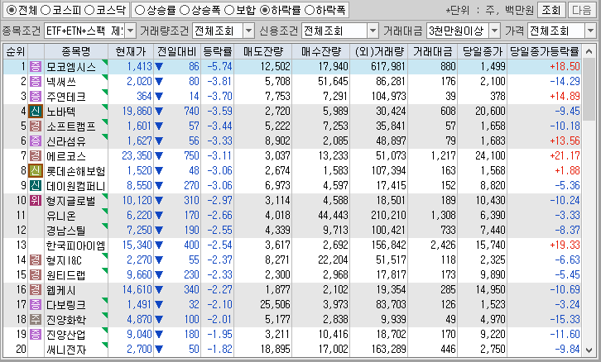Click the +21.17 closing change value
601x362 pixels.
pyautogui.click(x=565, y=155)
